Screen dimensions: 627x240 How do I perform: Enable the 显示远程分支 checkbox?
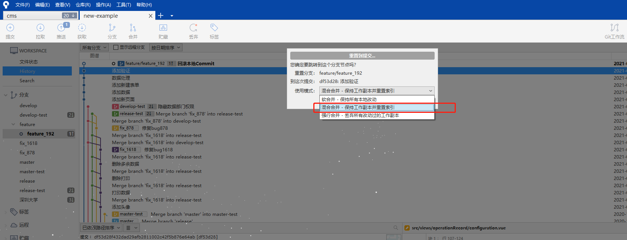tap(116, 48)
